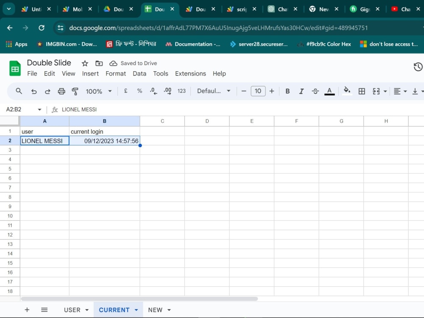Image resolution: width=424 pixels, height=318 pixels.
Task: Decrease font size with minus button
Action: pyautogui.click(x=244, y=91)
